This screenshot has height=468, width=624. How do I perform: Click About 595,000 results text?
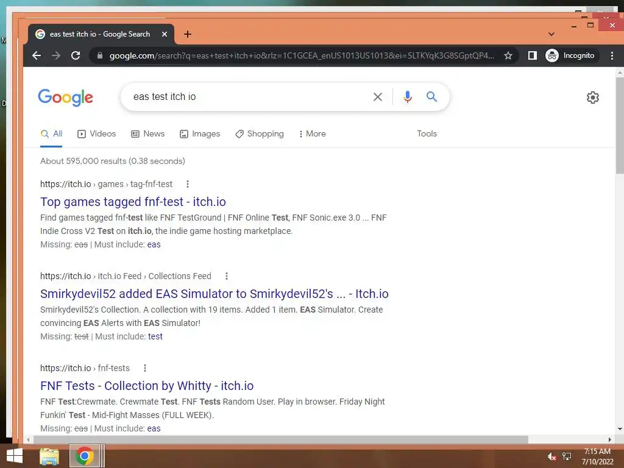[113, 161]
